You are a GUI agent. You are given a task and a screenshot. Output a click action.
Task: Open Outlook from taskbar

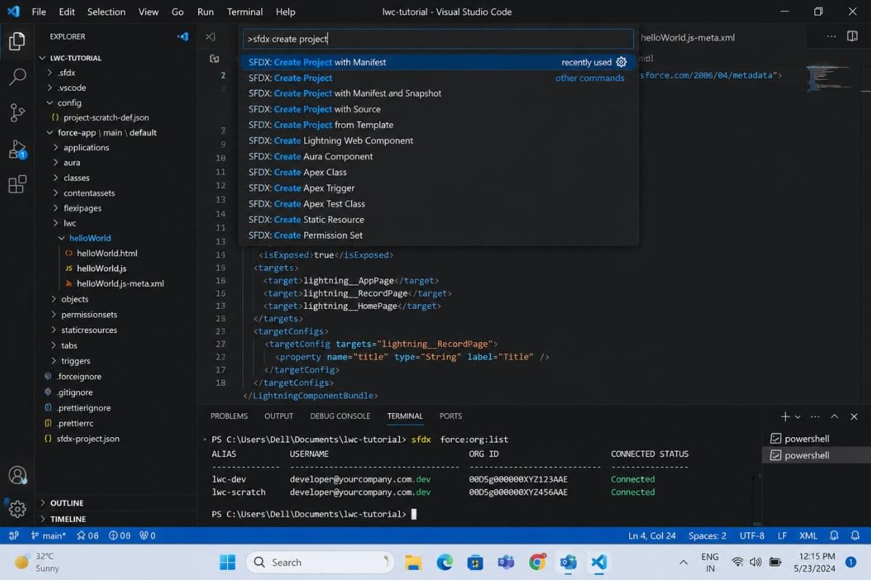click(568, 562)
